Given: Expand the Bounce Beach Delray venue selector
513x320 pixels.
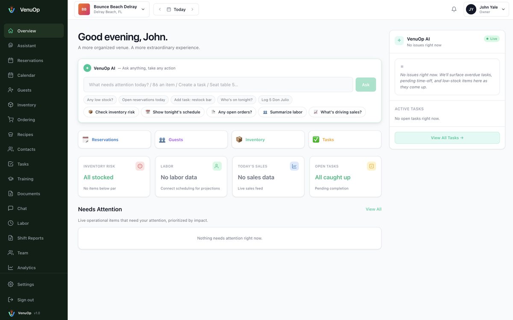Looking at the screenshot, I should pos(112,9).
